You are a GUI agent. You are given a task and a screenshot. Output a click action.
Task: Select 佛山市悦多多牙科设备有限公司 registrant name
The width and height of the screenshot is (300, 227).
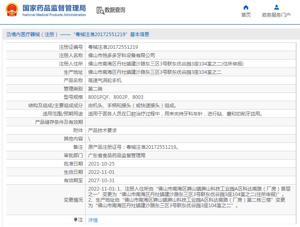pos(121,56)
